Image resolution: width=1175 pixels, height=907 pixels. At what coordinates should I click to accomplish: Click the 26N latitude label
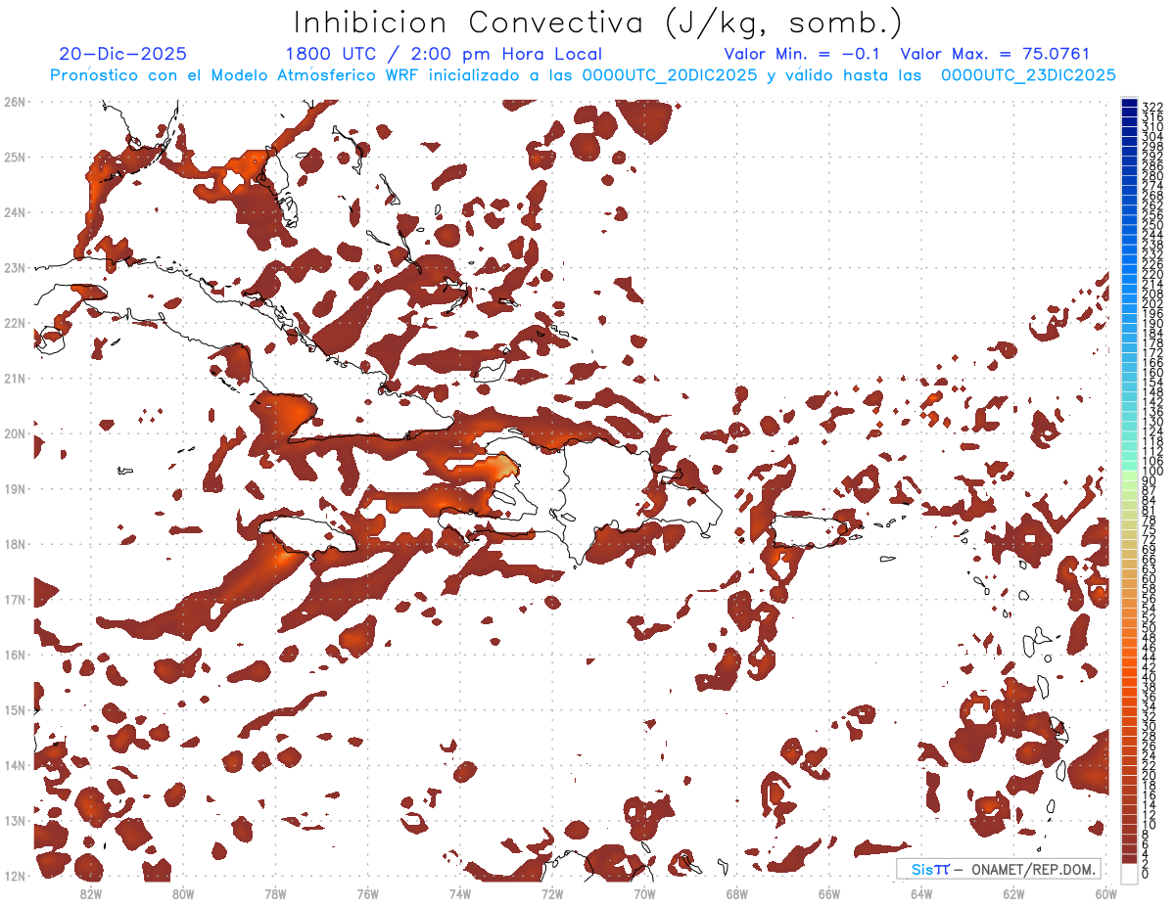[x=15, y=102]
